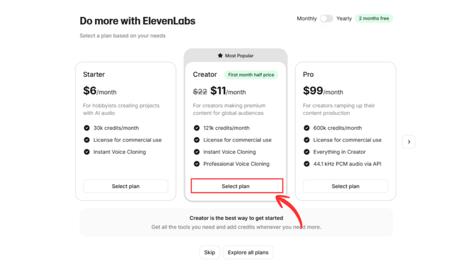Click checkmark beside 44.1 kHz PCM audio
Screen dimensions: 469x273
pos(306,164)
